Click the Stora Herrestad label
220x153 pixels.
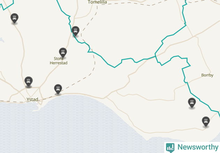tap(59, 61)
